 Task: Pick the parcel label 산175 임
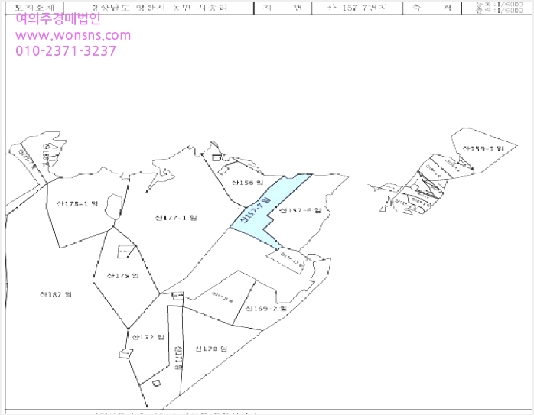point(123,276)
